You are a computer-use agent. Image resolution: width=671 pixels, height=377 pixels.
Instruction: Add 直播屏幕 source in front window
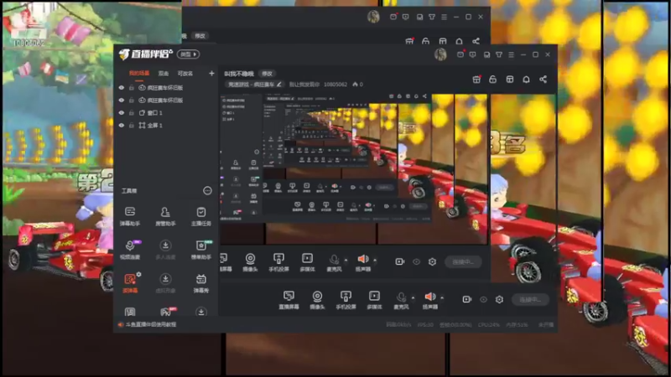(x=289, y=300)
